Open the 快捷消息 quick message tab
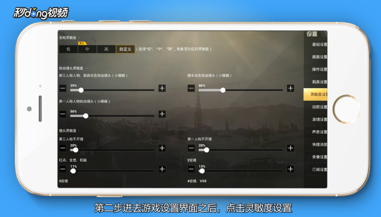381x217 pixels. coord(316,144)
